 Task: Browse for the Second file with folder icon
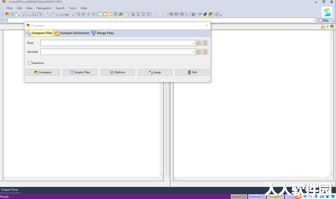tap(199, 52)
